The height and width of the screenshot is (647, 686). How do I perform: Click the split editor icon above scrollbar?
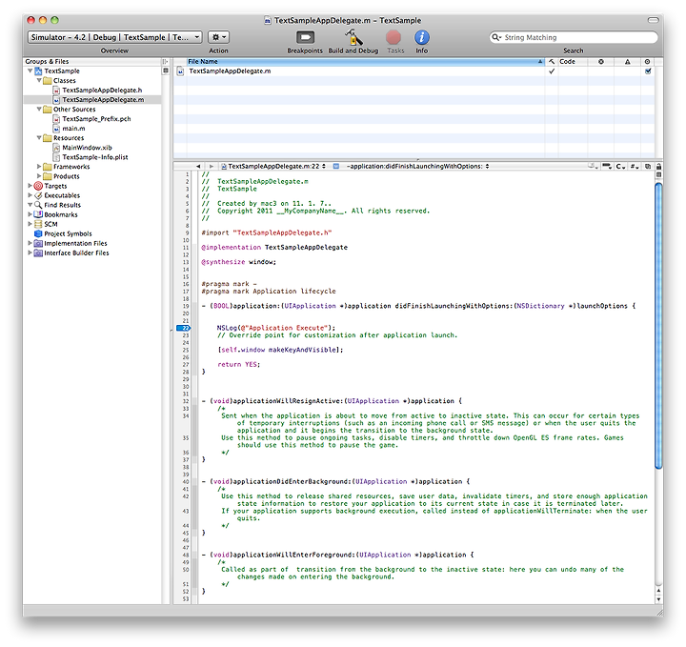658,175
